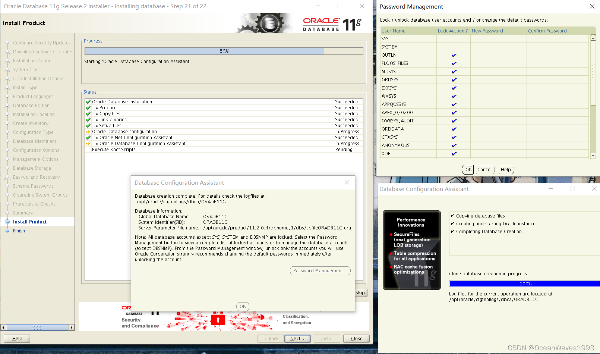600x354 pixels.
Task: Click New Password field for SYSTEM
Action: coord(499,47)
